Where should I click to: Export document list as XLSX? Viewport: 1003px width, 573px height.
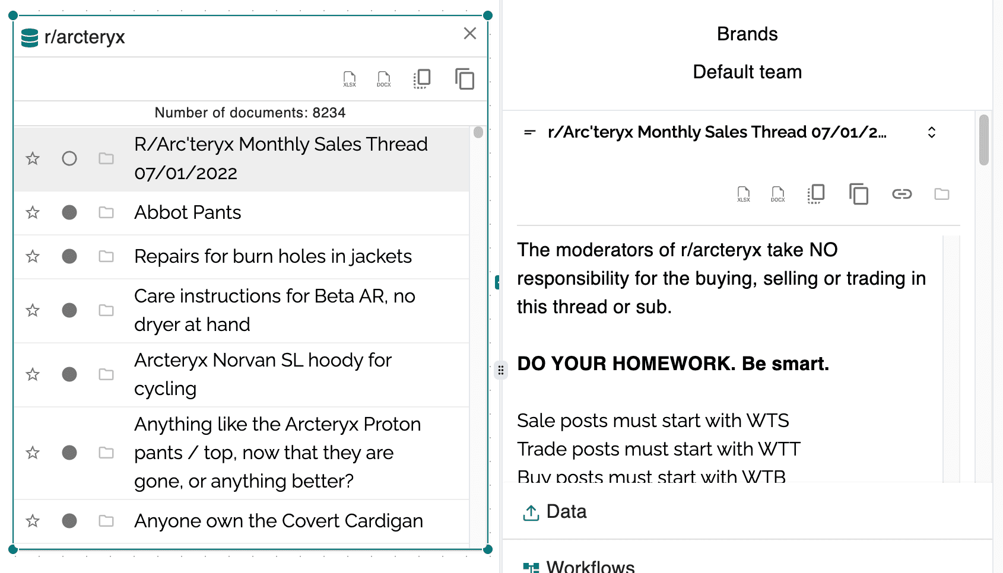click(x=350, y=79)
